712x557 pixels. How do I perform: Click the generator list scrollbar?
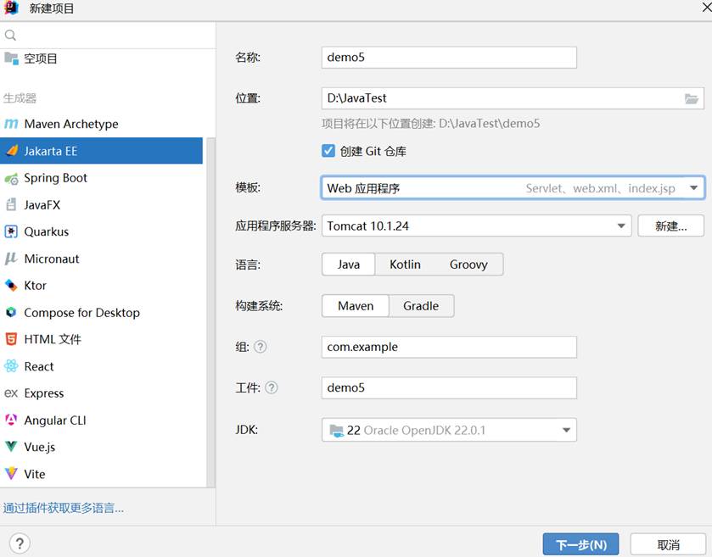pyautogui.click(x=210, y=312)
